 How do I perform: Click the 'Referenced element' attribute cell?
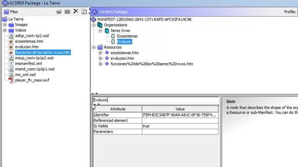tap(117, 121)
